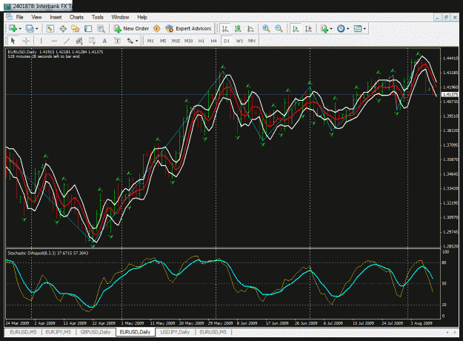Image resolution: width=463 pixels, height=341 pixels.
Task: Open a New Chart via toolbar icon
Action: coord(13,28)
